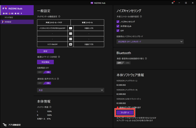196x128 pixels.
Task: Select the 音量コントロール column header
Action: pyautogui.click(x=87, y=22)
